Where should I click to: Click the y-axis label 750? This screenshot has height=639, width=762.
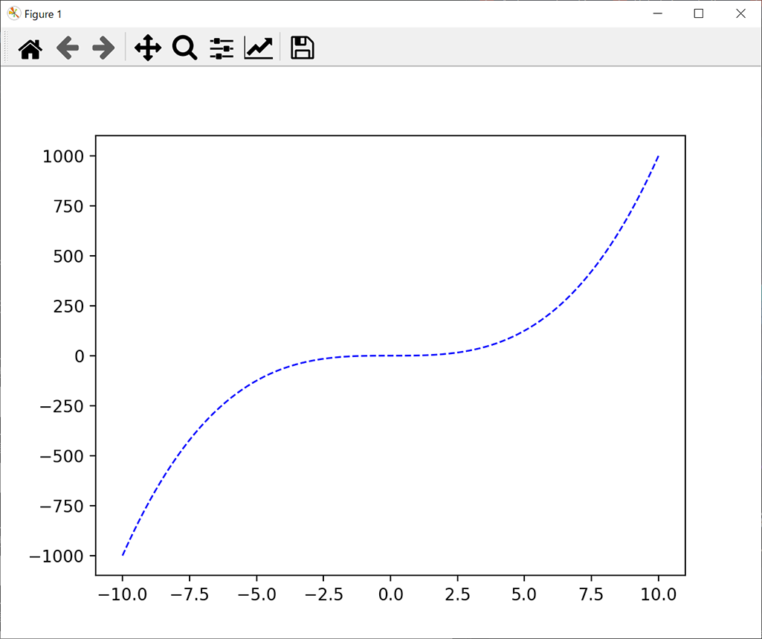pos(68,207)
